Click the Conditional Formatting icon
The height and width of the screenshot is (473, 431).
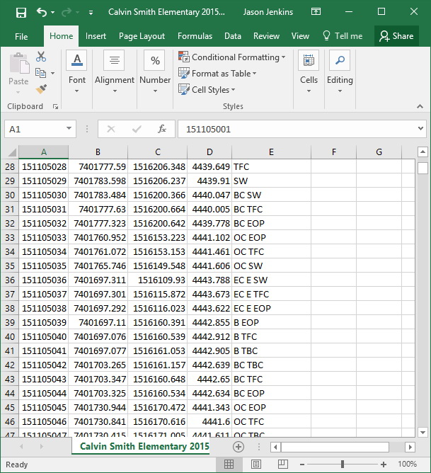183,57
